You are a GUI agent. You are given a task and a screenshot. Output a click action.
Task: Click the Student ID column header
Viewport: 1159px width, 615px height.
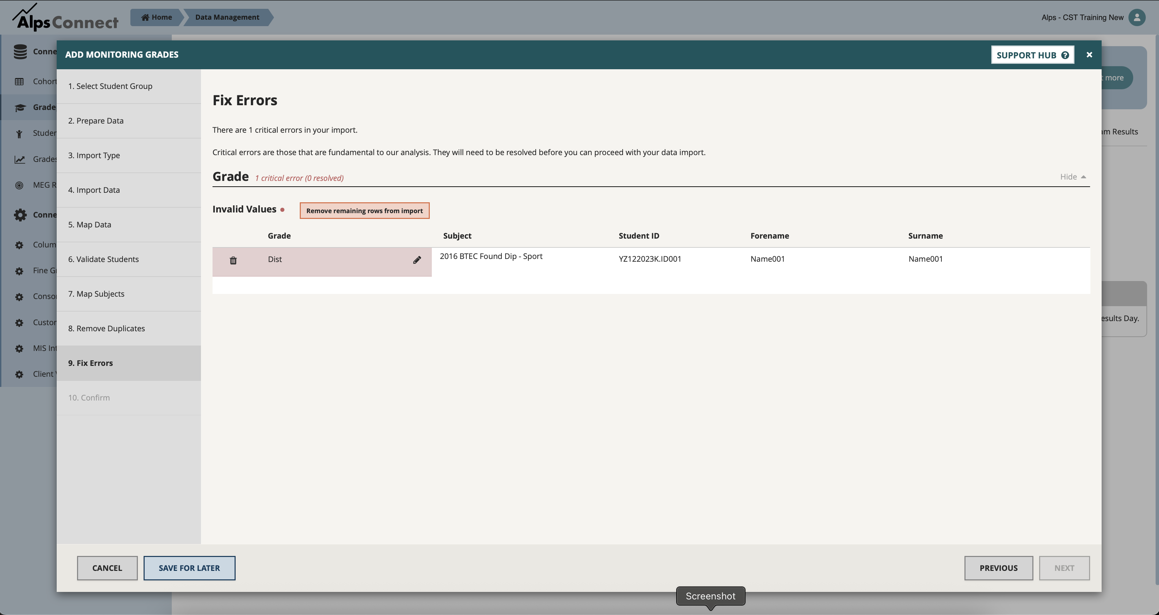(x=639, y=236)
